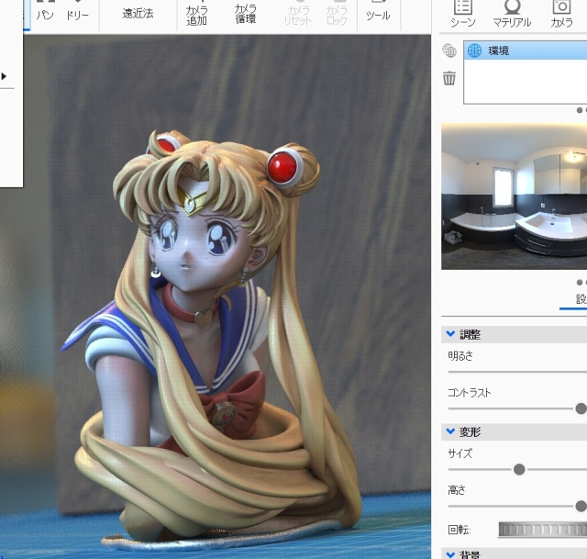Screen dimensions: 587x559
Task: Click the Add Camera (カメラ追加) button
Action: [x=196, y=13]
